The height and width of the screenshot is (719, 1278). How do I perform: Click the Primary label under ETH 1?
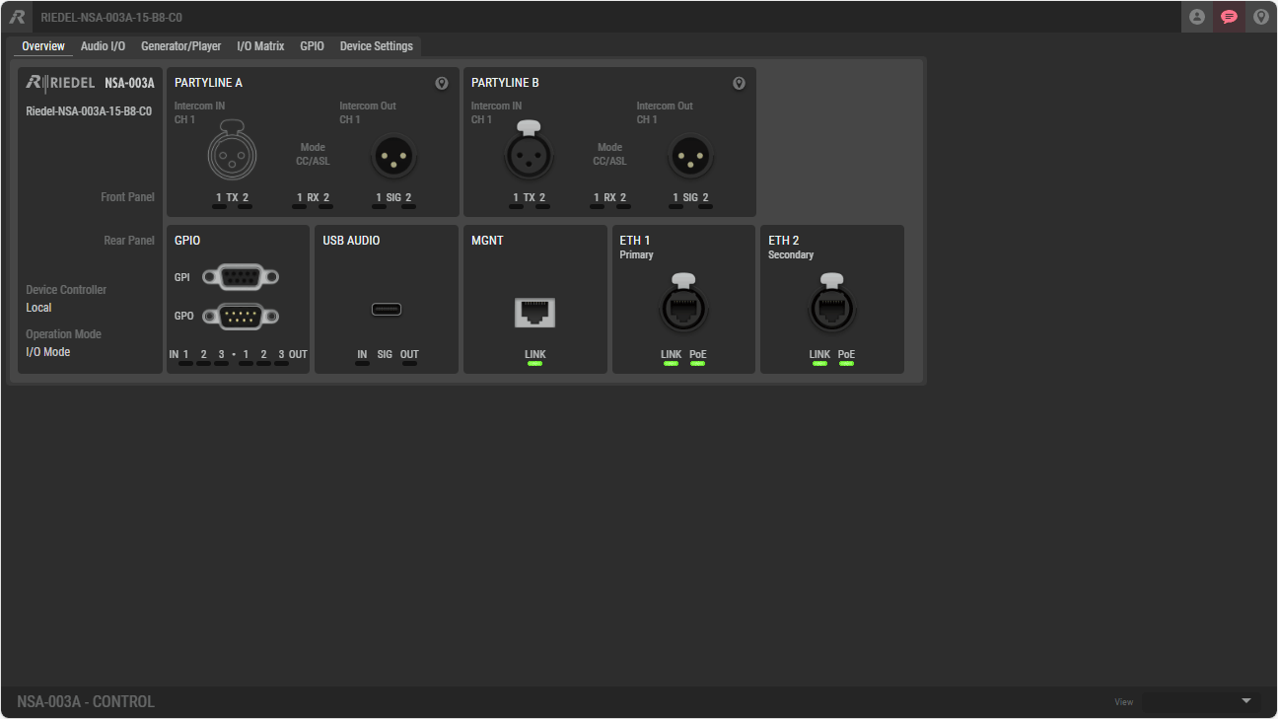pyautogui.click(x=636, y=255)
